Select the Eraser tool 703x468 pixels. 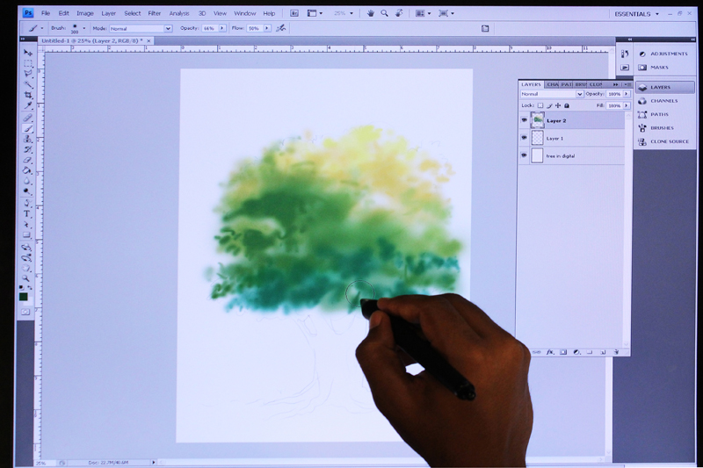tap(28, 160)
